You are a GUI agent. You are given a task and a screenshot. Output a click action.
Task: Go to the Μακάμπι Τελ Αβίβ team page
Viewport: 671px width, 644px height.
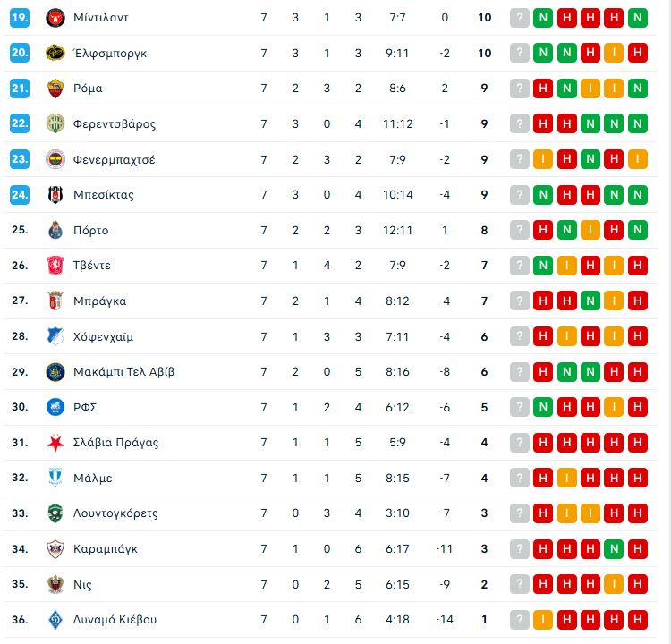[123, 372]
